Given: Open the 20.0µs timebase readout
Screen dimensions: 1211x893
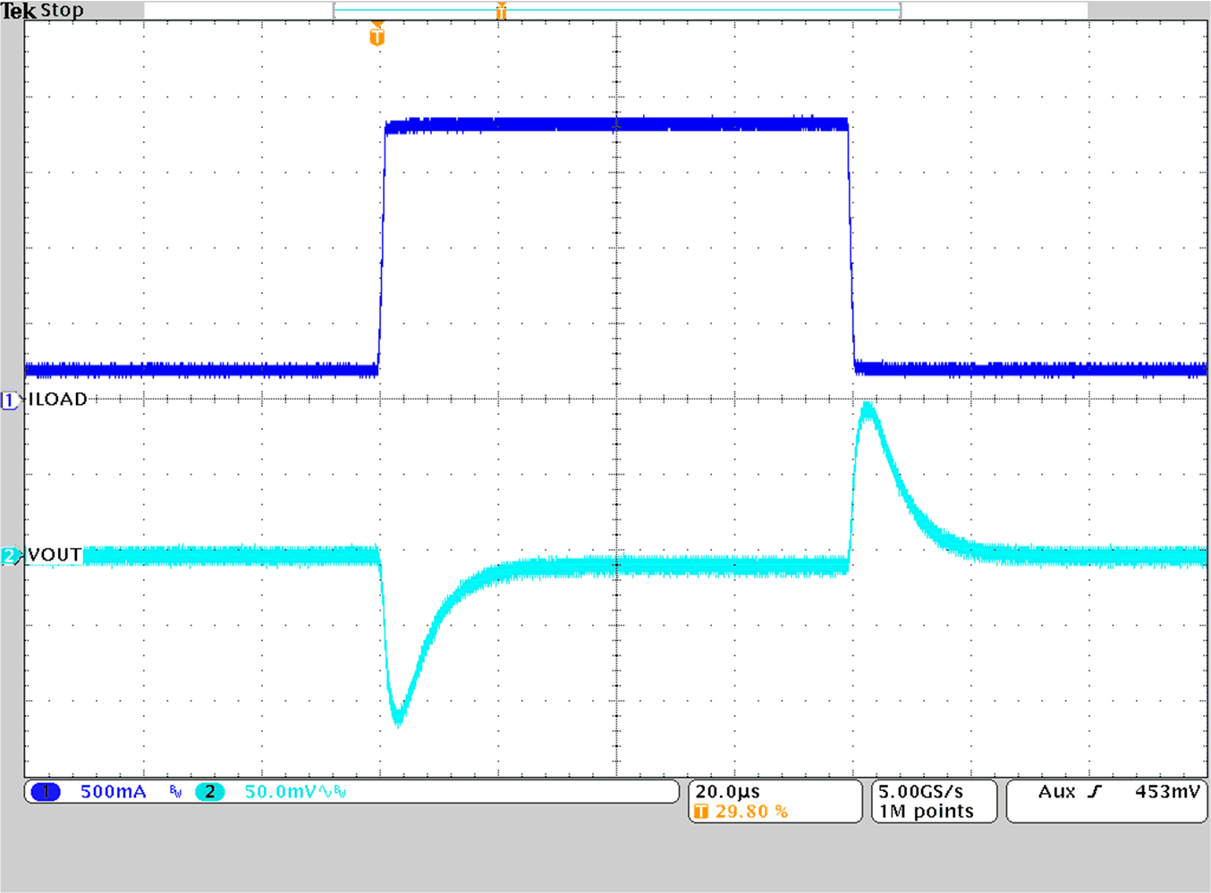Looking at the screenshot, I should click(727, 790).
